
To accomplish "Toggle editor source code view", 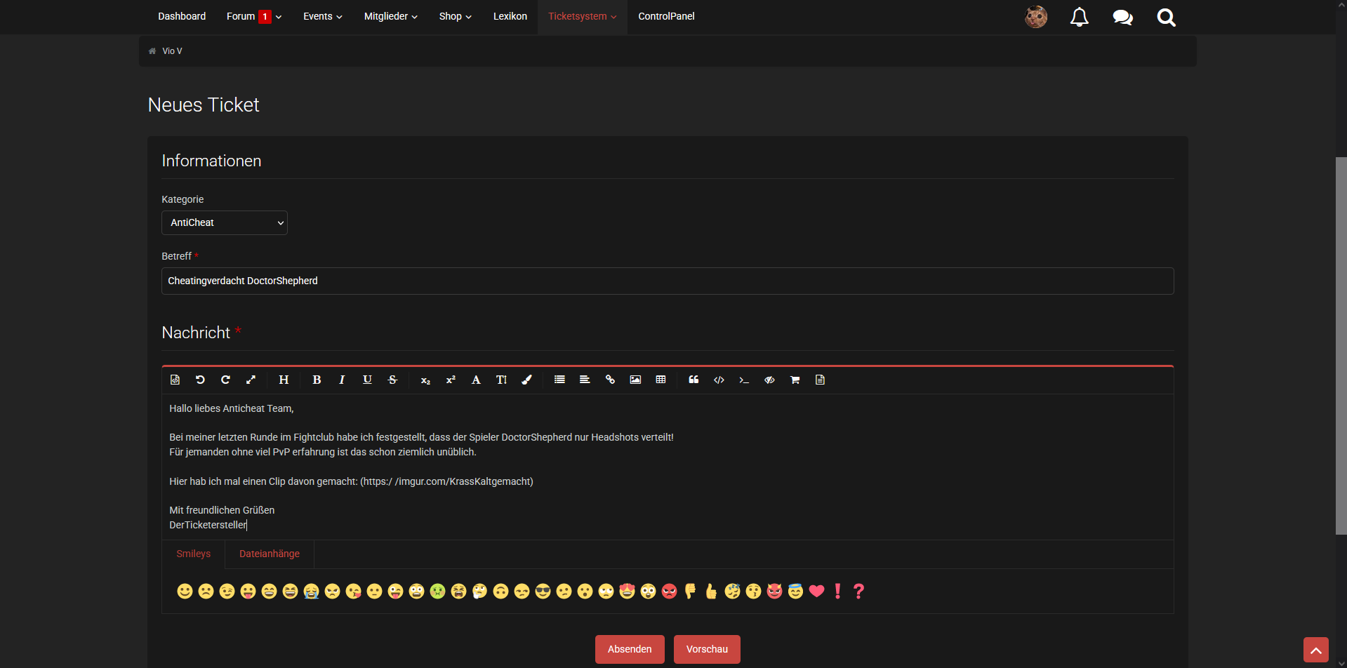I will click(175, 380).
